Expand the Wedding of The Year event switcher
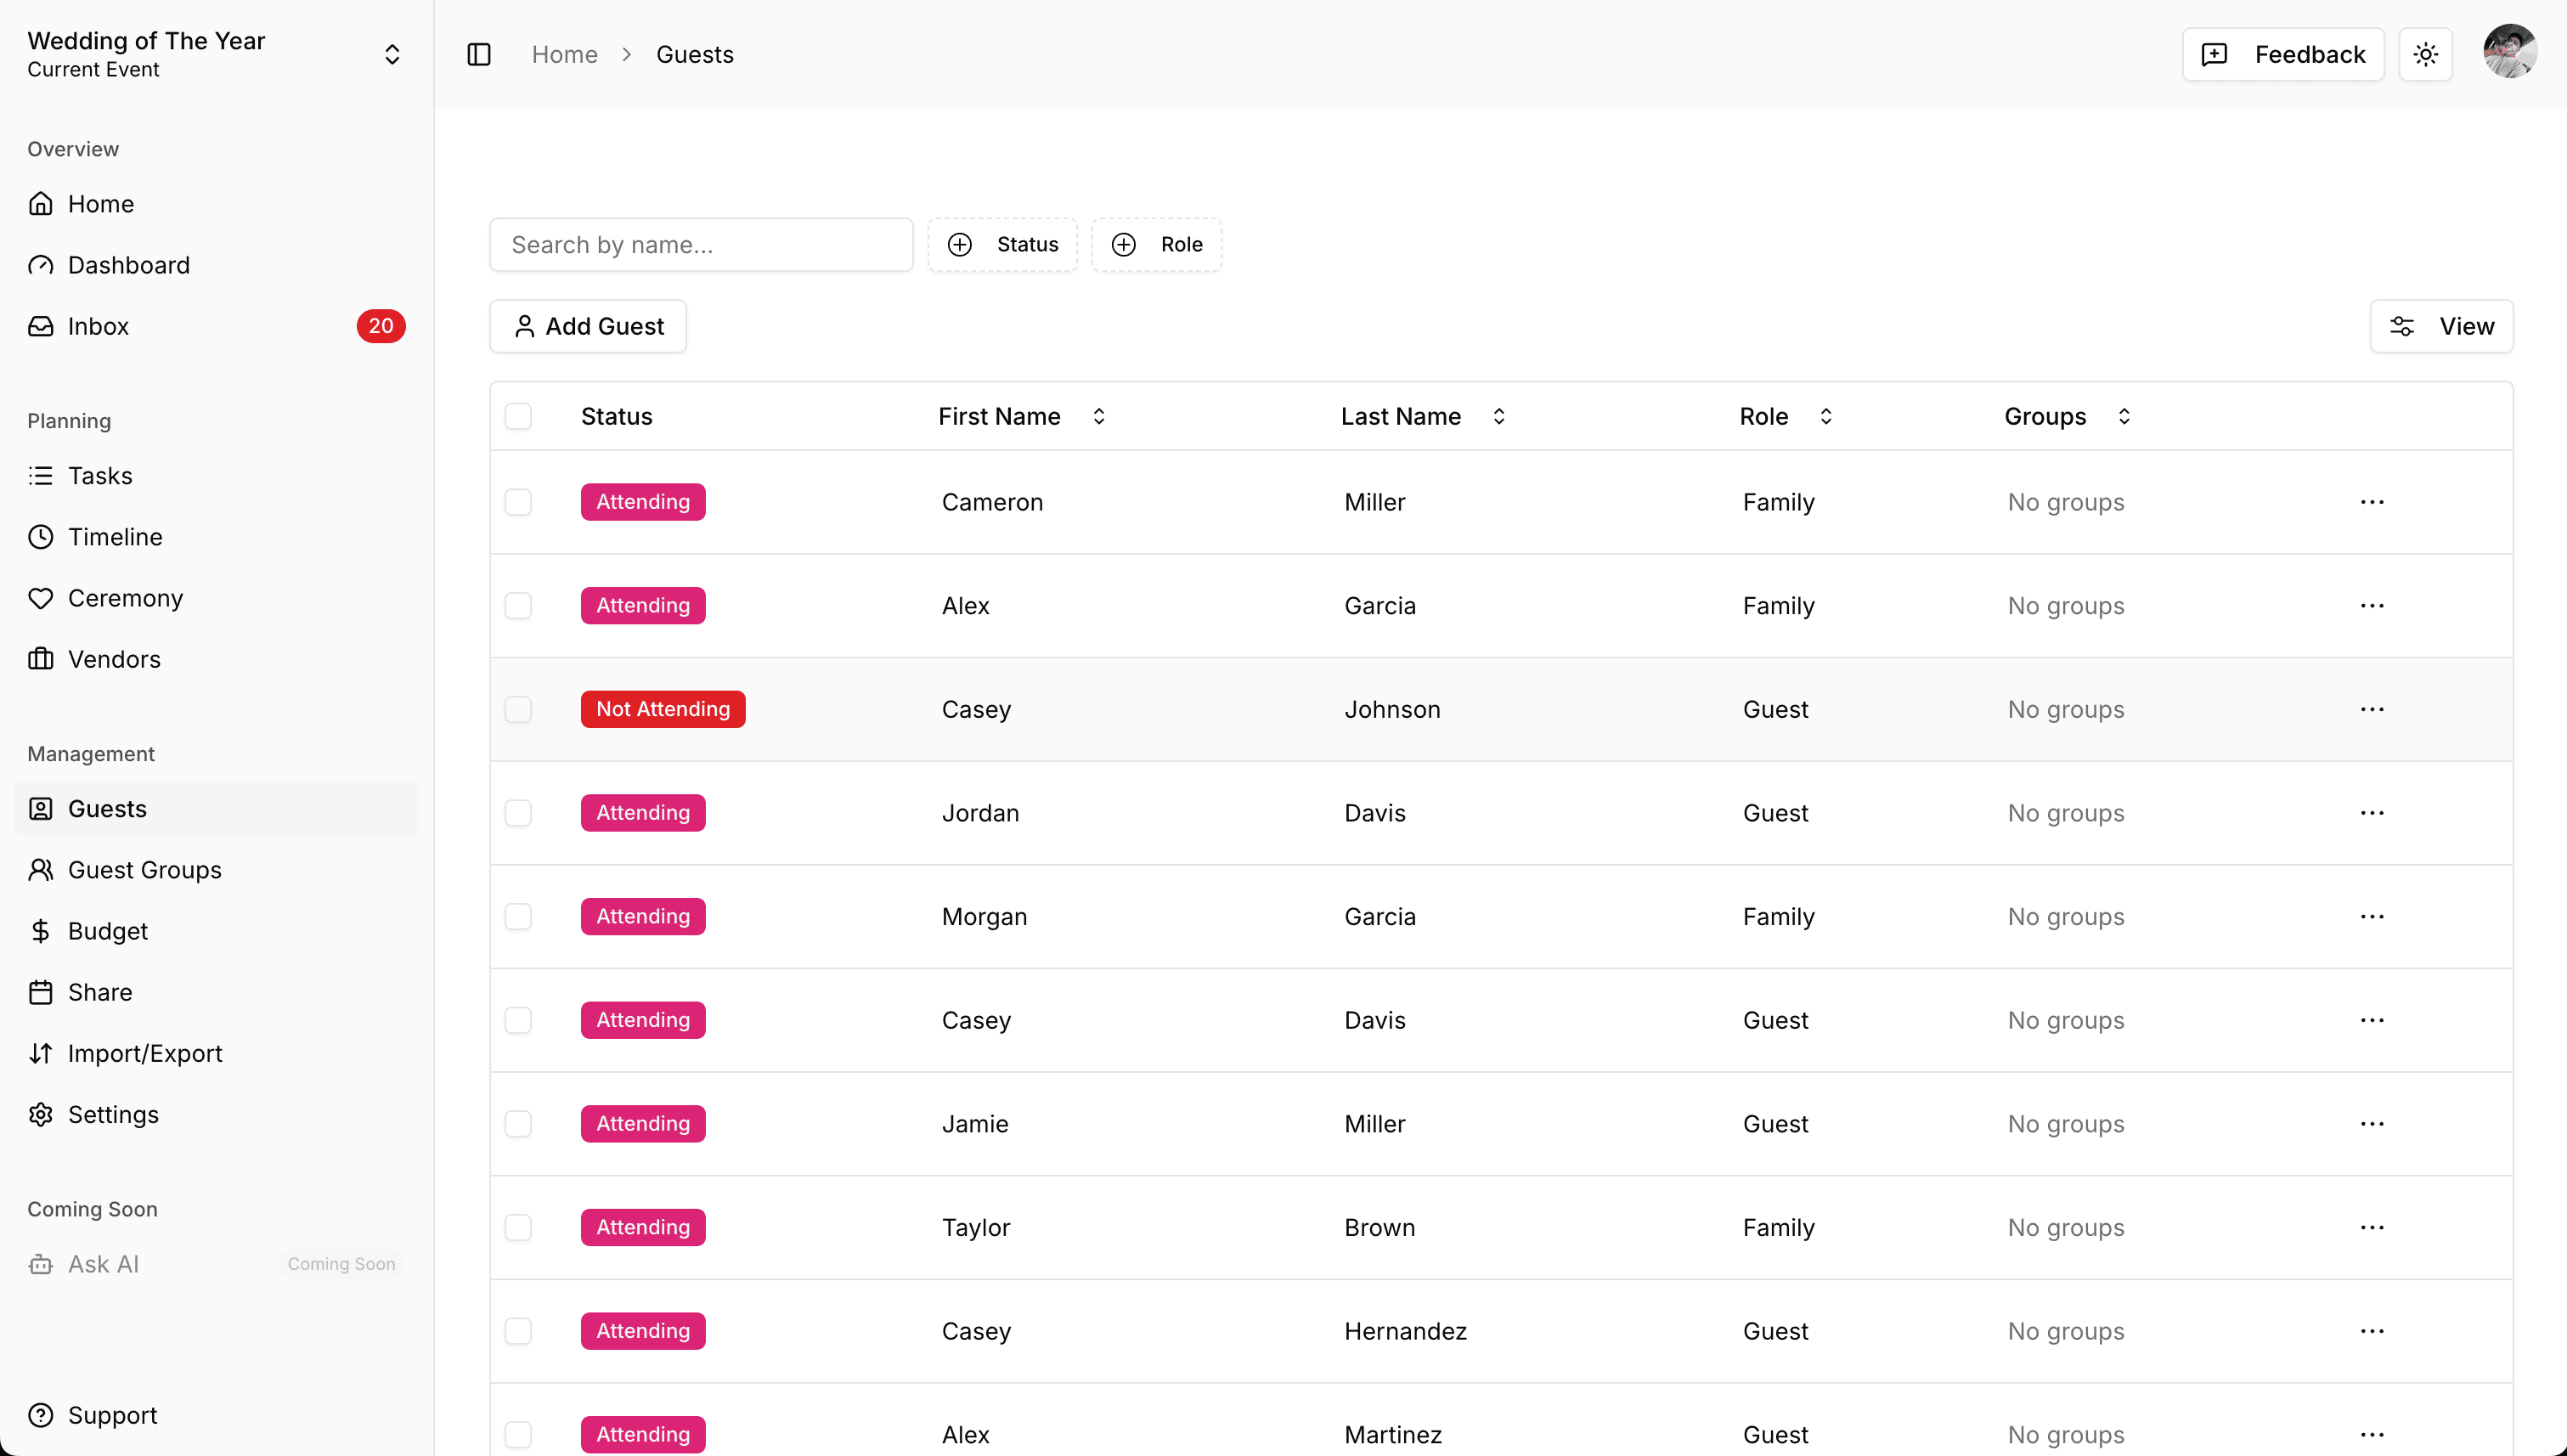 [392, 54]
